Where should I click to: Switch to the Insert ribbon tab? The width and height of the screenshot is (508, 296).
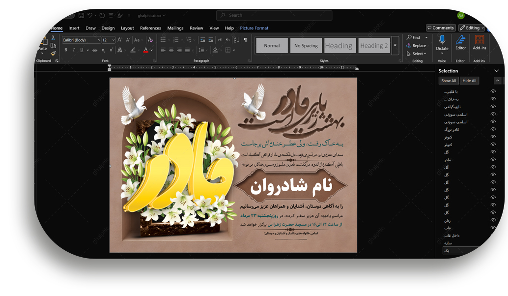click(74, 28)
